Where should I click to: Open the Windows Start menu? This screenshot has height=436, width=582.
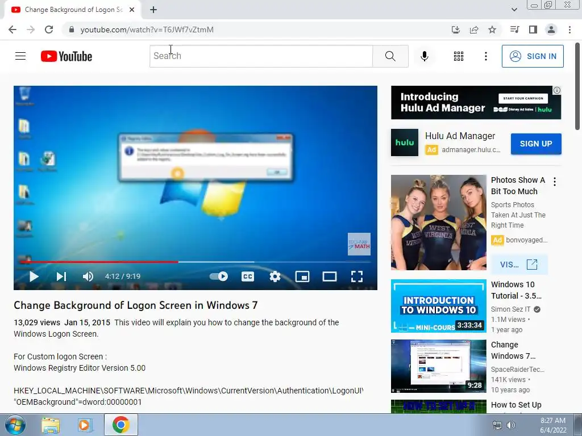15,425
